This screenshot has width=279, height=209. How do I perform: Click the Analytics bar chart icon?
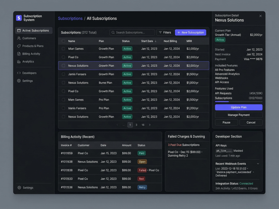pyautogui.click(x=19, y=62)
